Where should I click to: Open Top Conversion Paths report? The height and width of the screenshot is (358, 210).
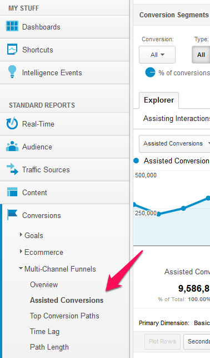[x=64, y=316]
